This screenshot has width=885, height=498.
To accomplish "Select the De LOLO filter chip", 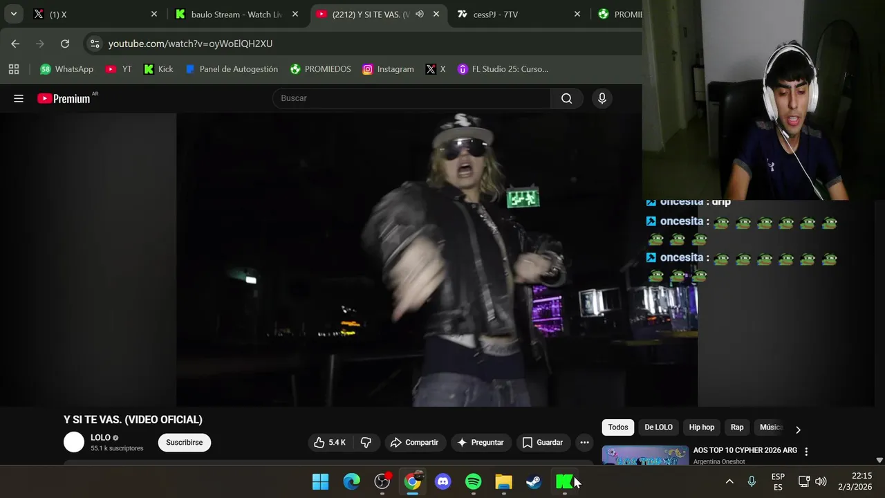I will click(x=658, y=427).
